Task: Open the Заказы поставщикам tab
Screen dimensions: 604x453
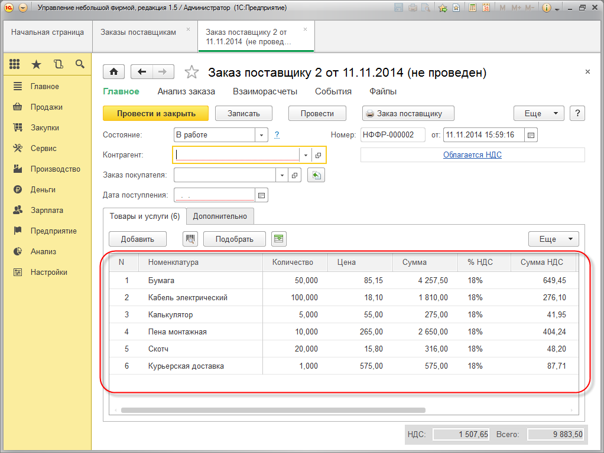Action: tap(138, 32)
